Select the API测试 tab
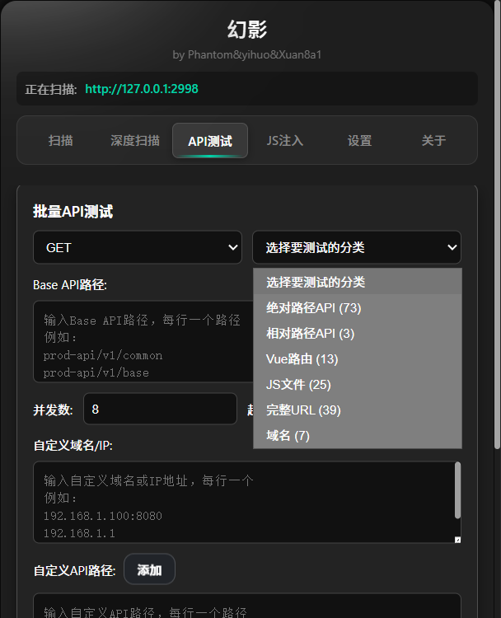501x618 pixels. tap(209, 141)
